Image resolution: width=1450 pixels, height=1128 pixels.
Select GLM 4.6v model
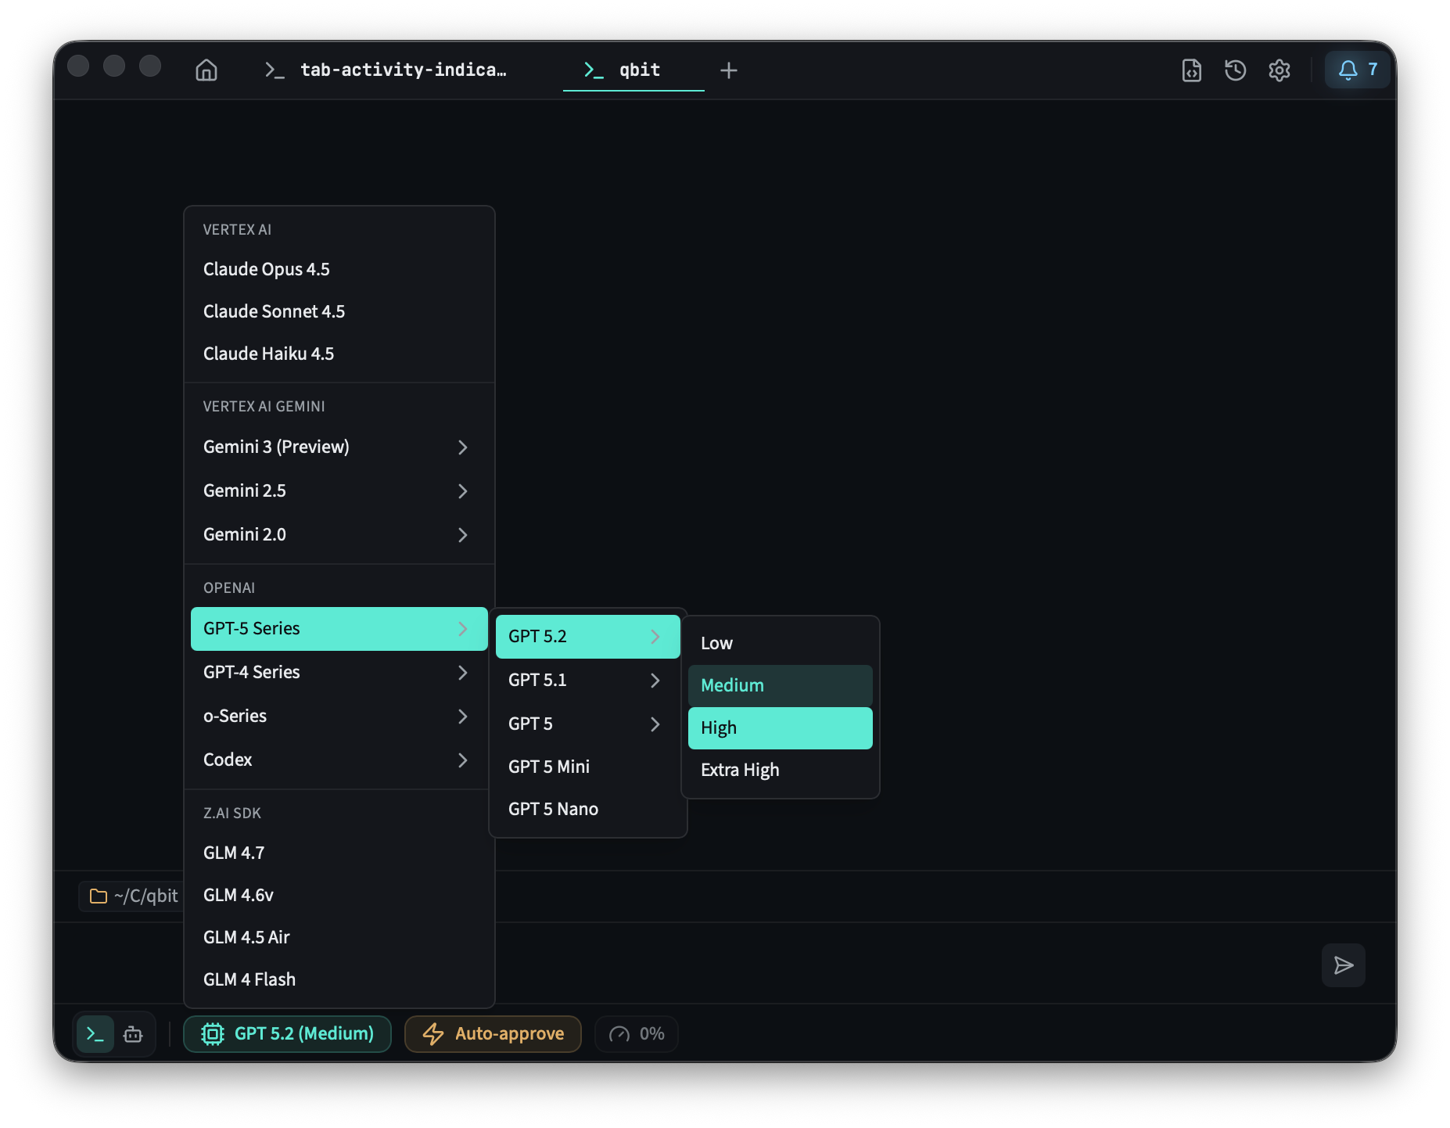339,895
